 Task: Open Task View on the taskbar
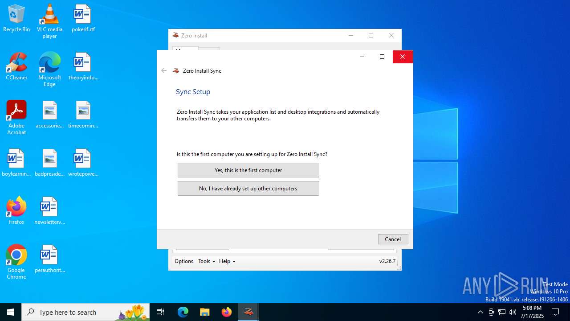click(160, 312)
